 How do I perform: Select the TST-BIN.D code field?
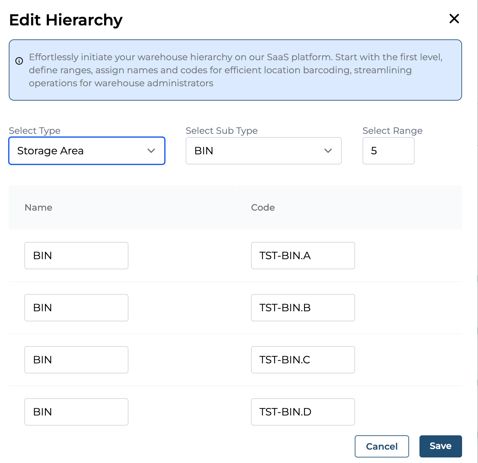pos(303,412)
